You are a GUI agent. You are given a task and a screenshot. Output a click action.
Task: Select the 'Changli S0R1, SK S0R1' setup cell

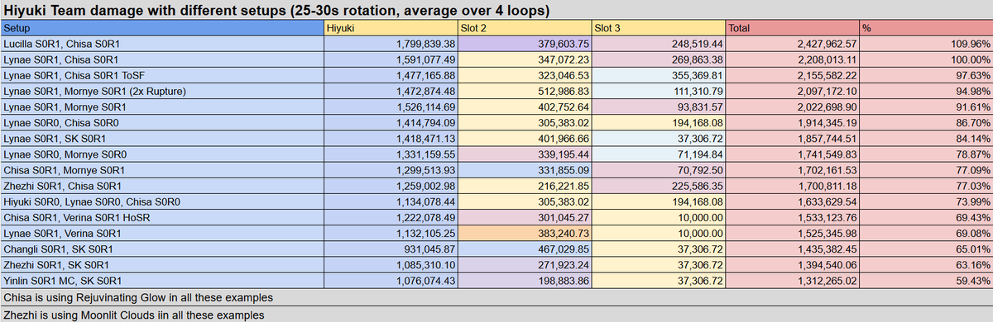click(x=162, y=249)
